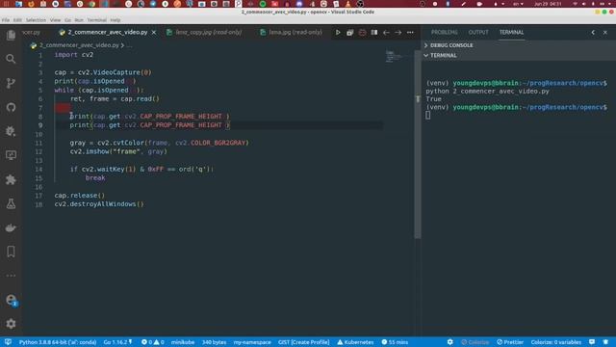Open the Run menu

click(79, 20)
